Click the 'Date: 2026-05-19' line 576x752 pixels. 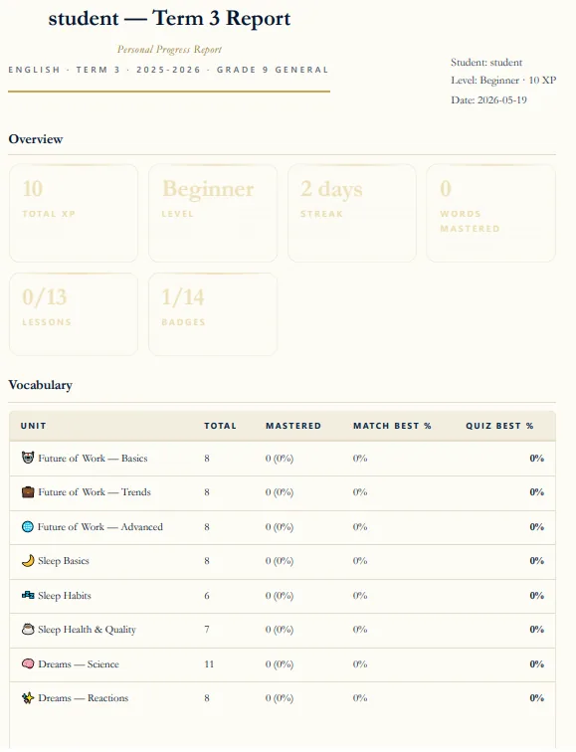click(488, 99)
